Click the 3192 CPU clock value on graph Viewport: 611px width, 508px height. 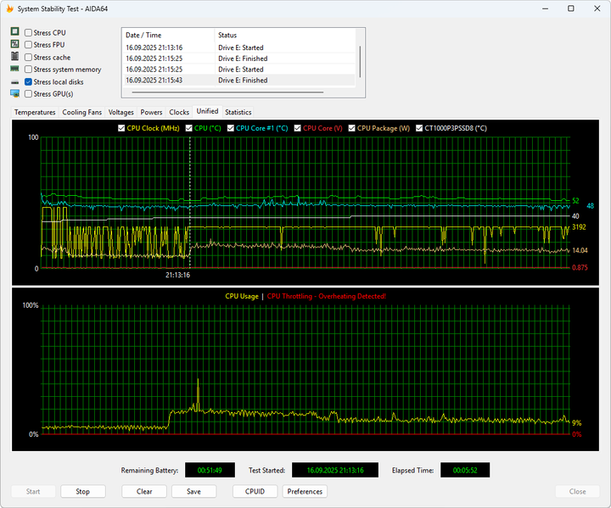[x=579, y=227]
